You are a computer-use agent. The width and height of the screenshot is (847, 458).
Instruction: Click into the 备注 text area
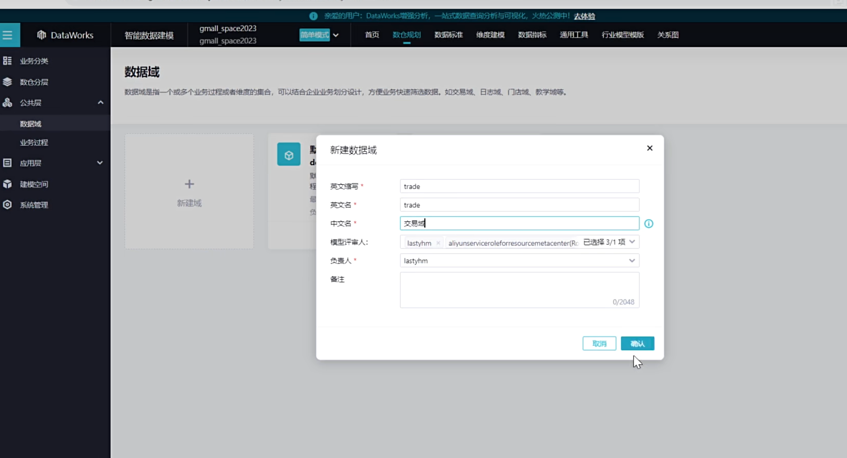[519, 290]
